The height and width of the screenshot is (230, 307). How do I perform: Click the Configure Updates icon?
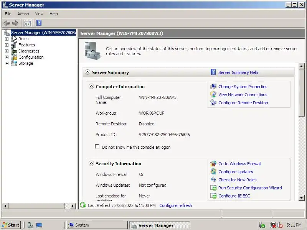pyautogui.click(x=213, y=171)
